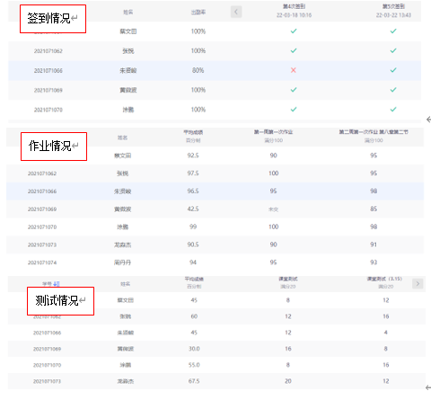Click the 课堂测试 (3.15) column header
Image resolution: width=431 pixels, height=400 pixels.
[385, 282]
